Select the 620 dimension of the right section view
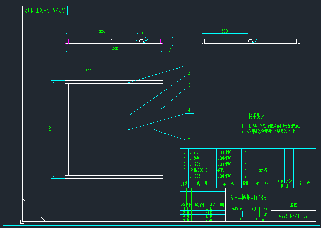 (225, 31)
